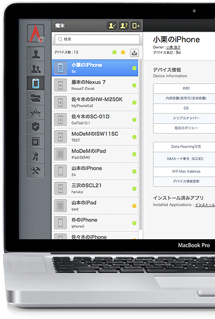Click the user with question mark icon

[x=124, y=26]
